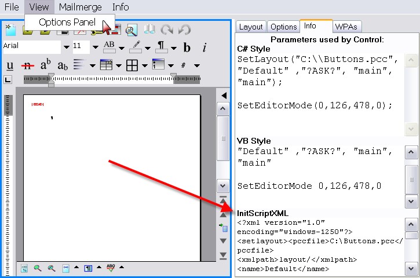Select Options Panel menu entry
The image size is (420, 278).
67,22
